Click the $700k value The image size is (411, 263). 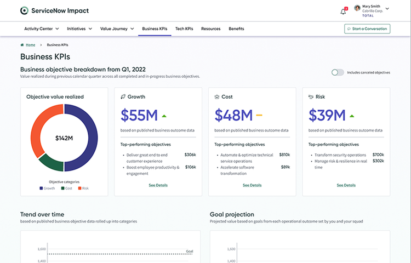378,155
